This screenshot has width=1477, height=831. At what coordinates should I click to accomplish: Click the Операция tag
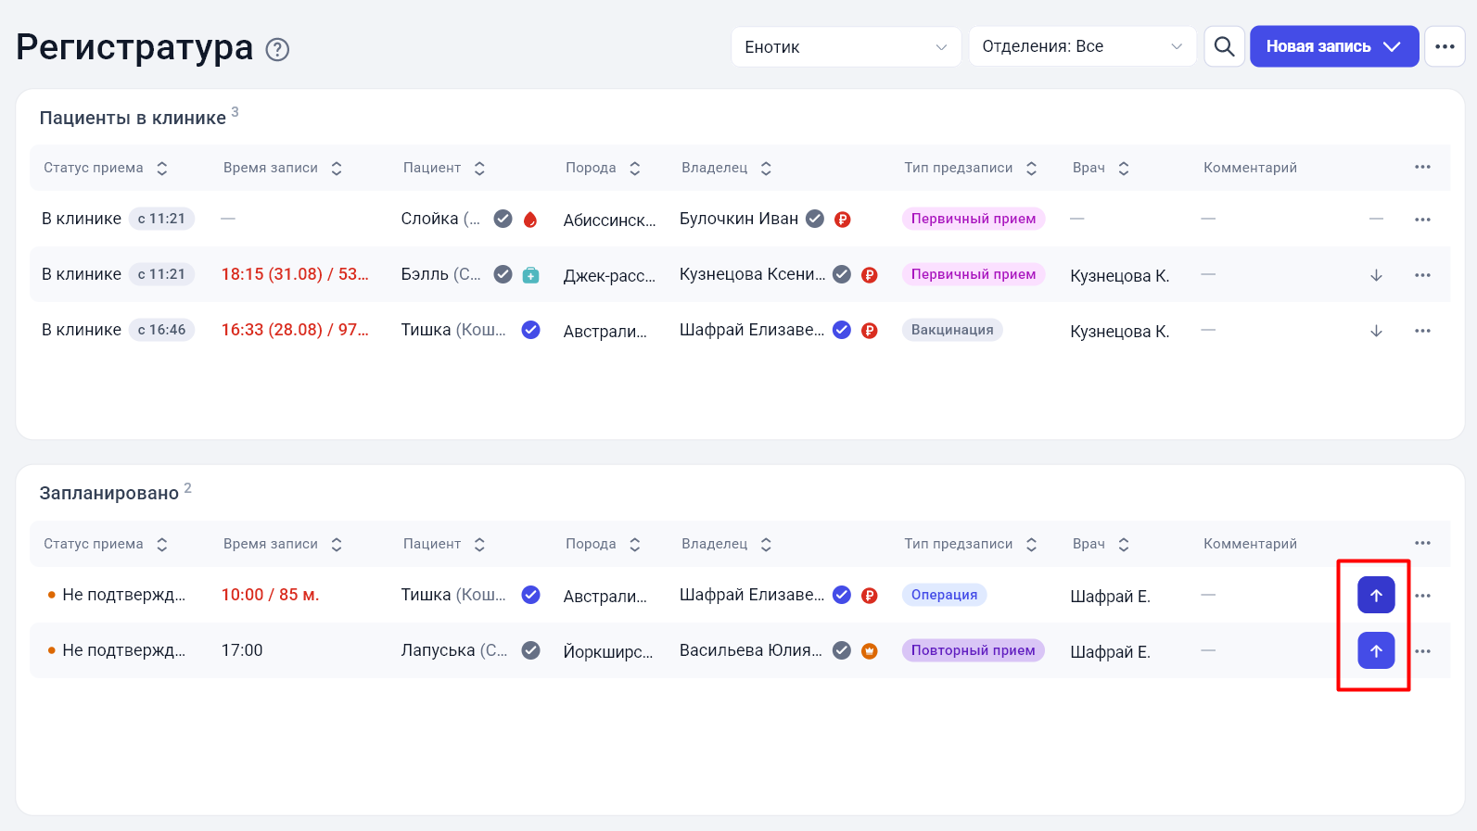tap(944, 595)
